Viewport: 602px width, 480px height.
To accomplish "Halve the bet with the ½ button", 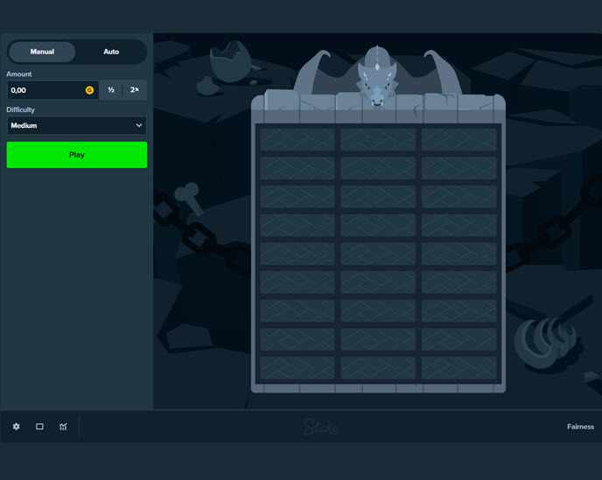I will [x=111, y=90].
